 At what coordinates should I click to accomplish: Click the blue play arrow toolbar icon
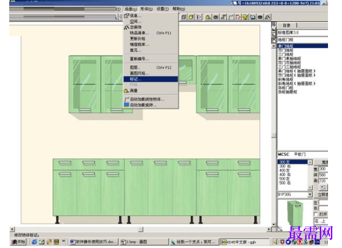(x=199, y=17)
